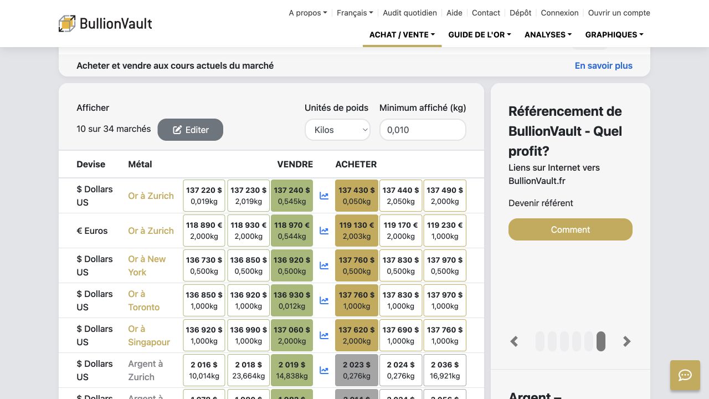This screenshot has width=709, height=399.
Task: Select sell price 2 019 $ for Zurich silver
Action: point(292,370)
